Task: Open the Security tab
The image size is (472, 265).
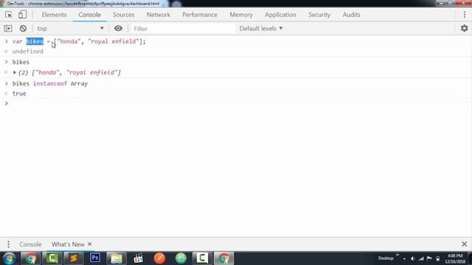Action: click(x=319, y=15)
